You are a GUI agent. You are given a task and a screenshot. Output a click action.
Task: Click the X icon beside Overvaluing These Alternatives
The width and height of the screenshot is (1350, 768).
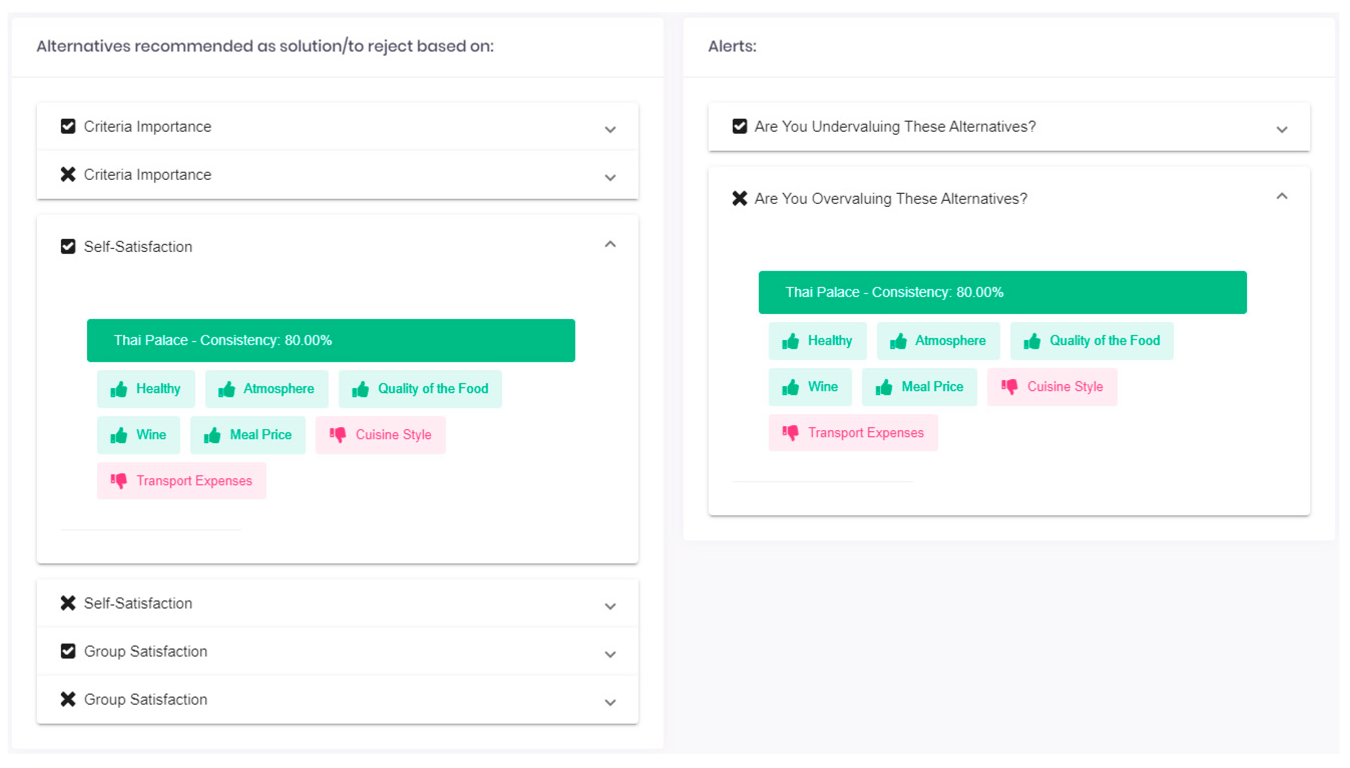[739, 198]
